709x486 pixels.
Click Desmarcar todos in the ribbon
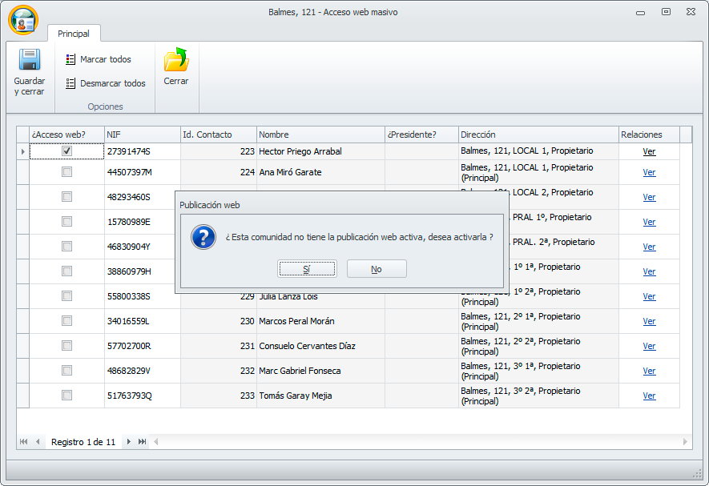tap(105, 83)
